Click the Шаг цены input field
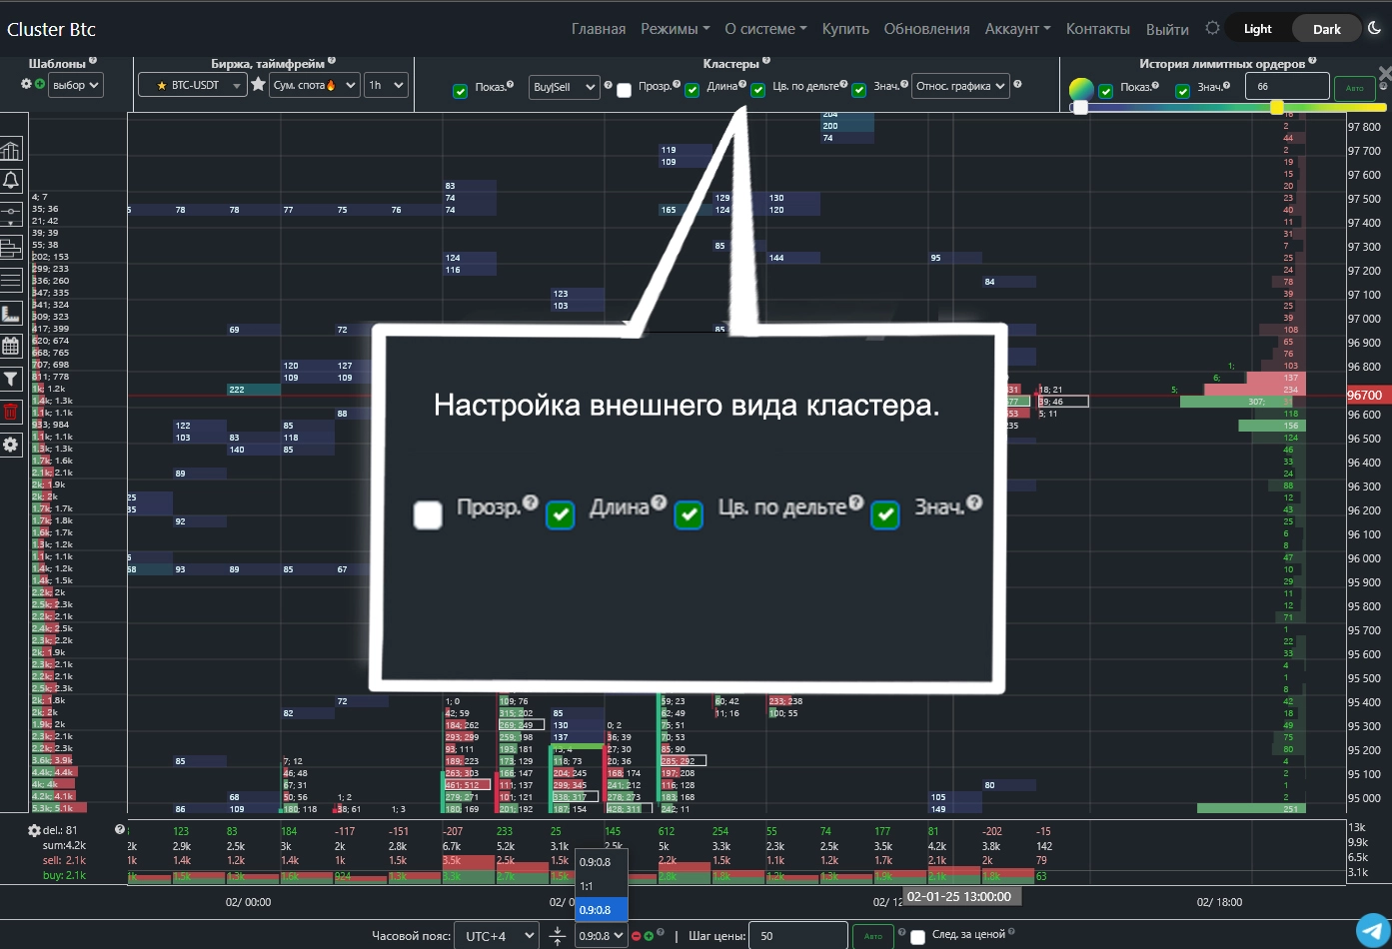 click(797, 936)
